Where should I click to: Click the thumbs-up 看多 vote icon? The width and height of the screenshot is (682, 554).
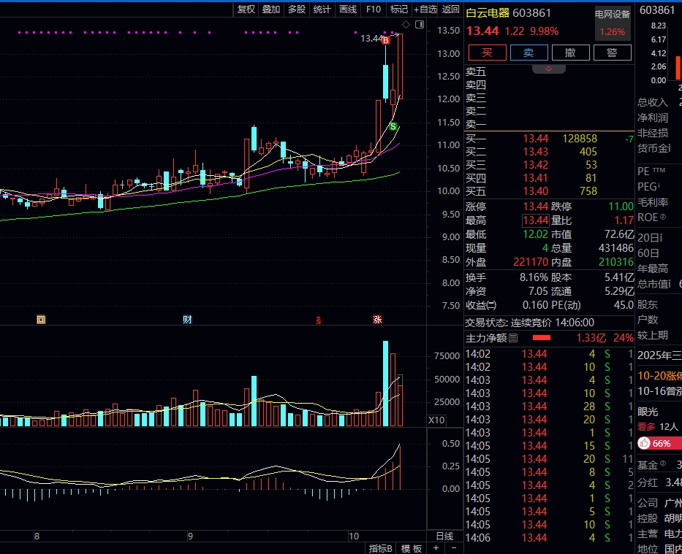click(x=644, y=443)
